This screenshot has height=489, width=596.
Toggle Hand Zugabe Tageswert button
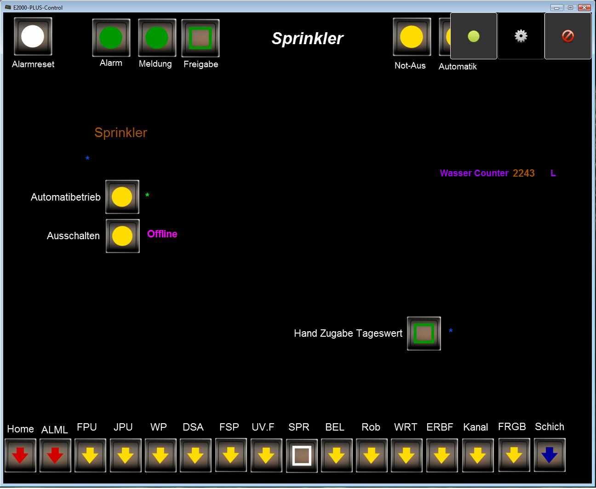pos(424,334)
